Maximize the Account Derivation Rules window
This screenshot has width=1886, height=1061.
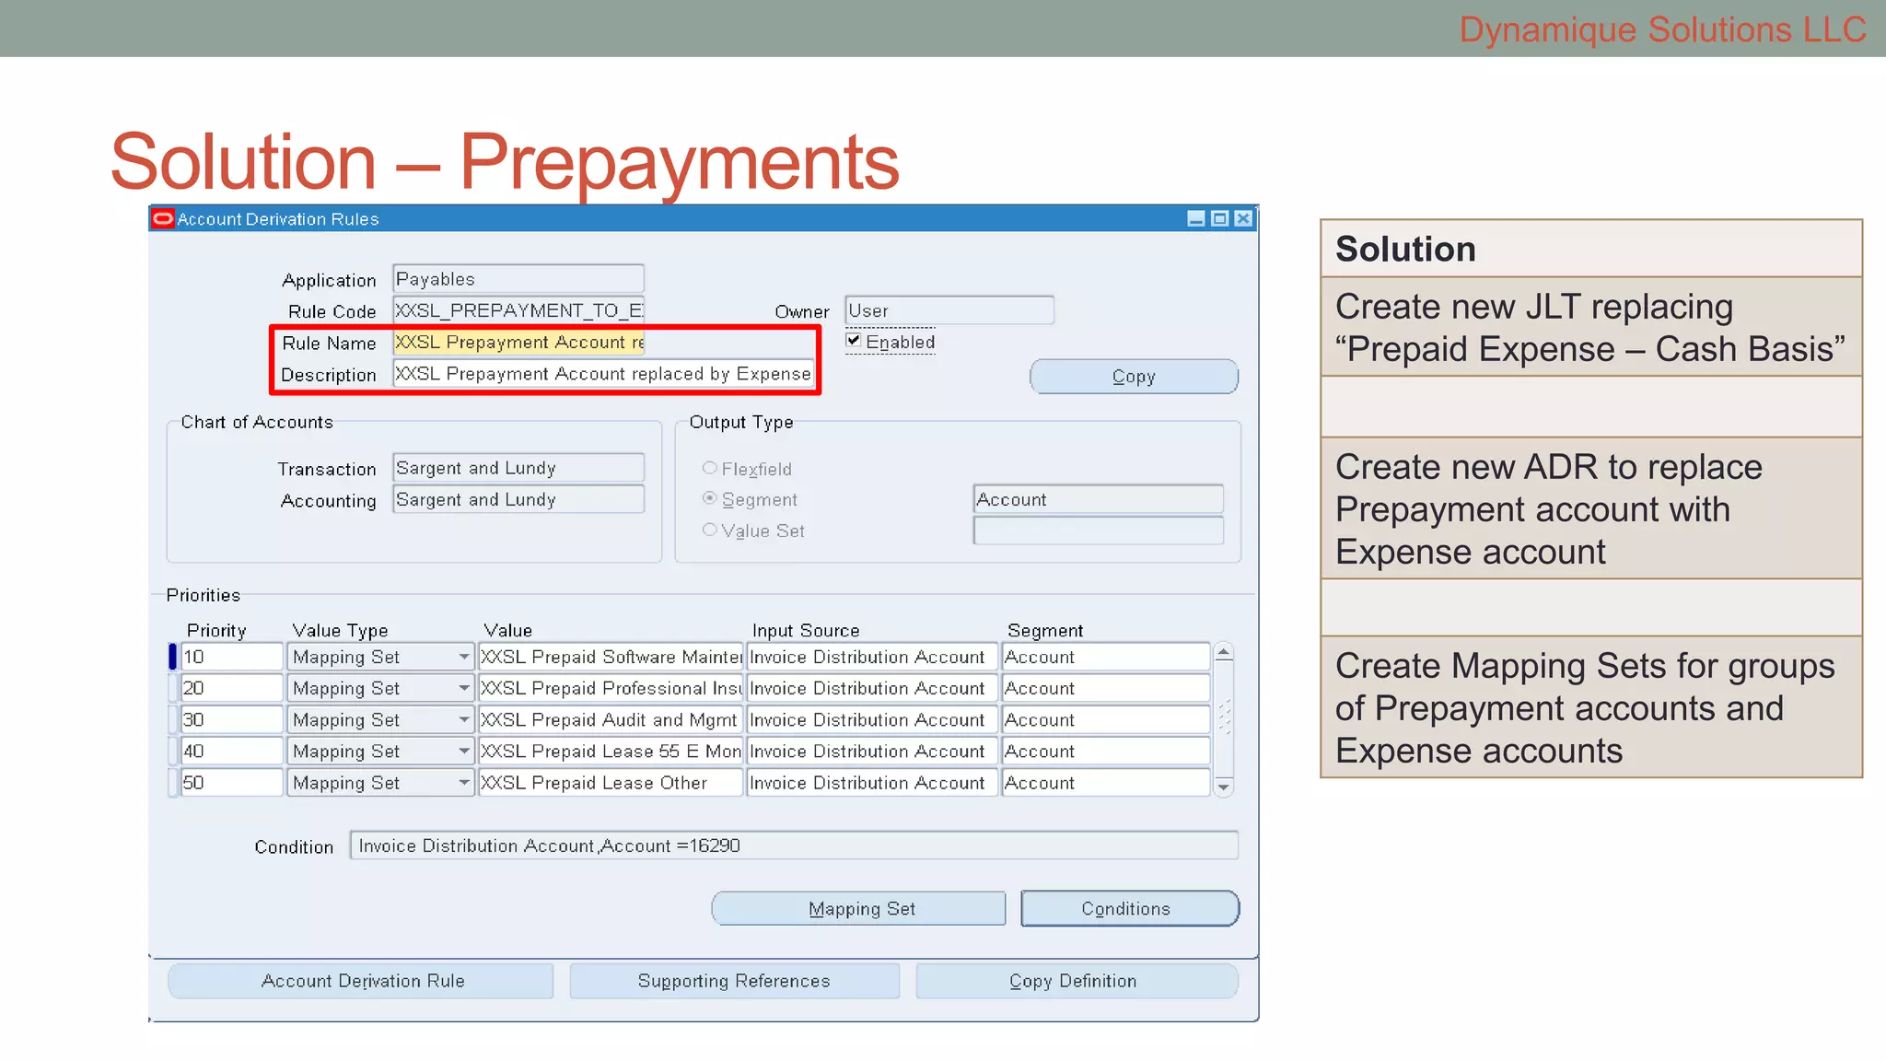pos(1219,219)
